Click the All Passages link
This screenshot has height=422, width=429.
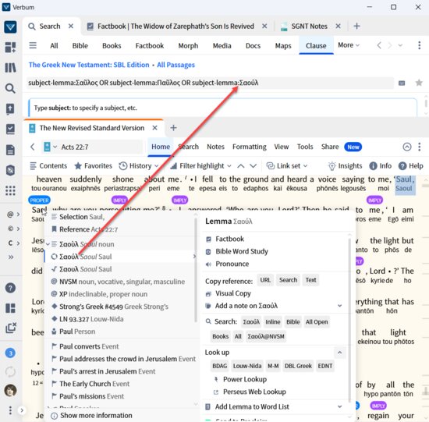pyautogui.click(x=175, y=65)
